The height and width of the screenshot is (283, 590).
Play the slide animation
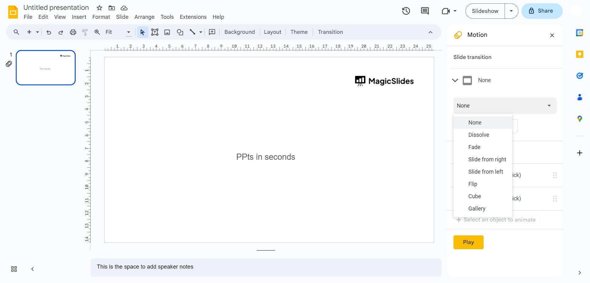coord(469,242)
